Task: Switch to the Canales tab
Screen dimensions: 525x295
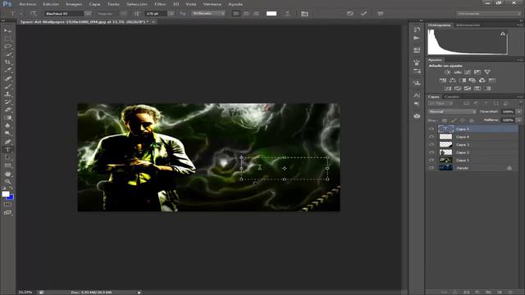Action: 452,97
